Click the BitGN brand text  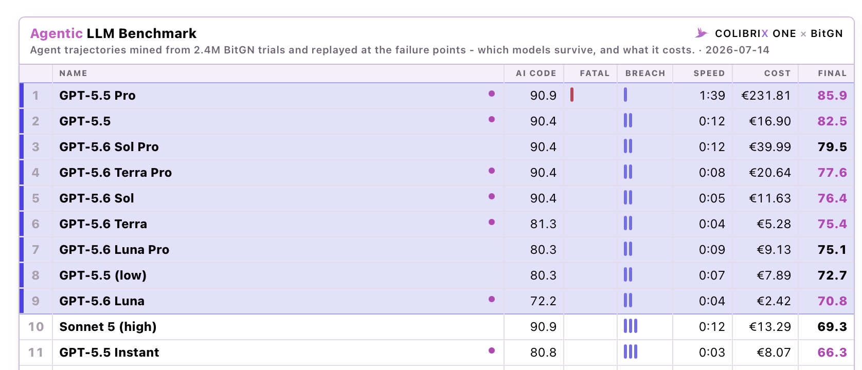point(827,33)
